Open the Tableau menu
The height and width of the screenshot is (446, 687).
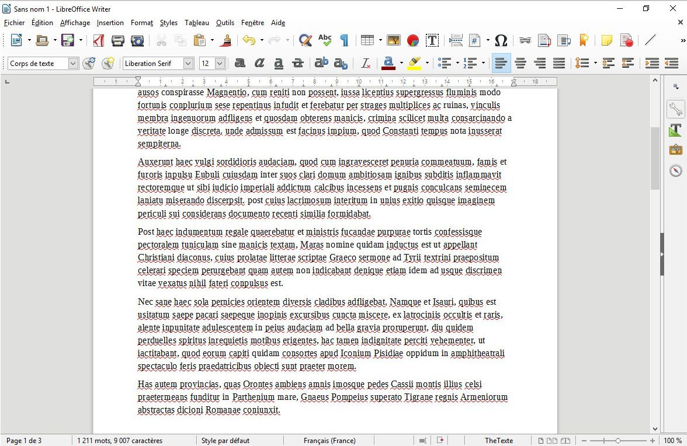(196, 23)
